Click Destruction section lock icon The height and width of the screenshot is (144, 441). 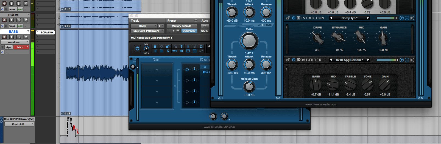(x=288, y=18)
